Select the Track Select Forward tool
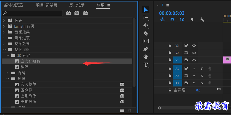This screenshot has height=115, width=231. (x=145, y=17)
